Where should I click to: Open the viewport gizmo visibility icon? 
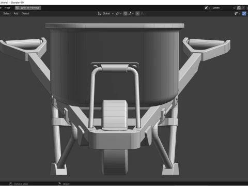(x=236, y=13)
